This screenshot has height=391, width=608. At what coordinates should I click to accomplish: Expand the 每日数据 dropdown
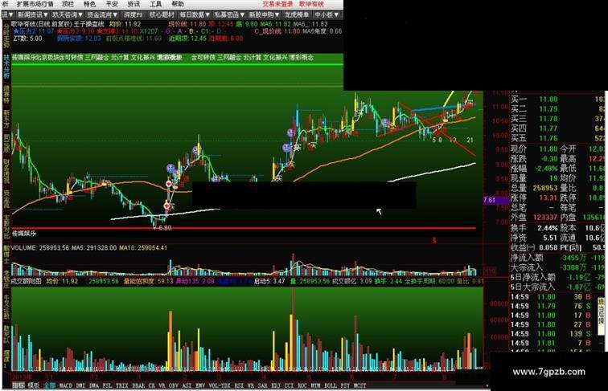[195, 14]
